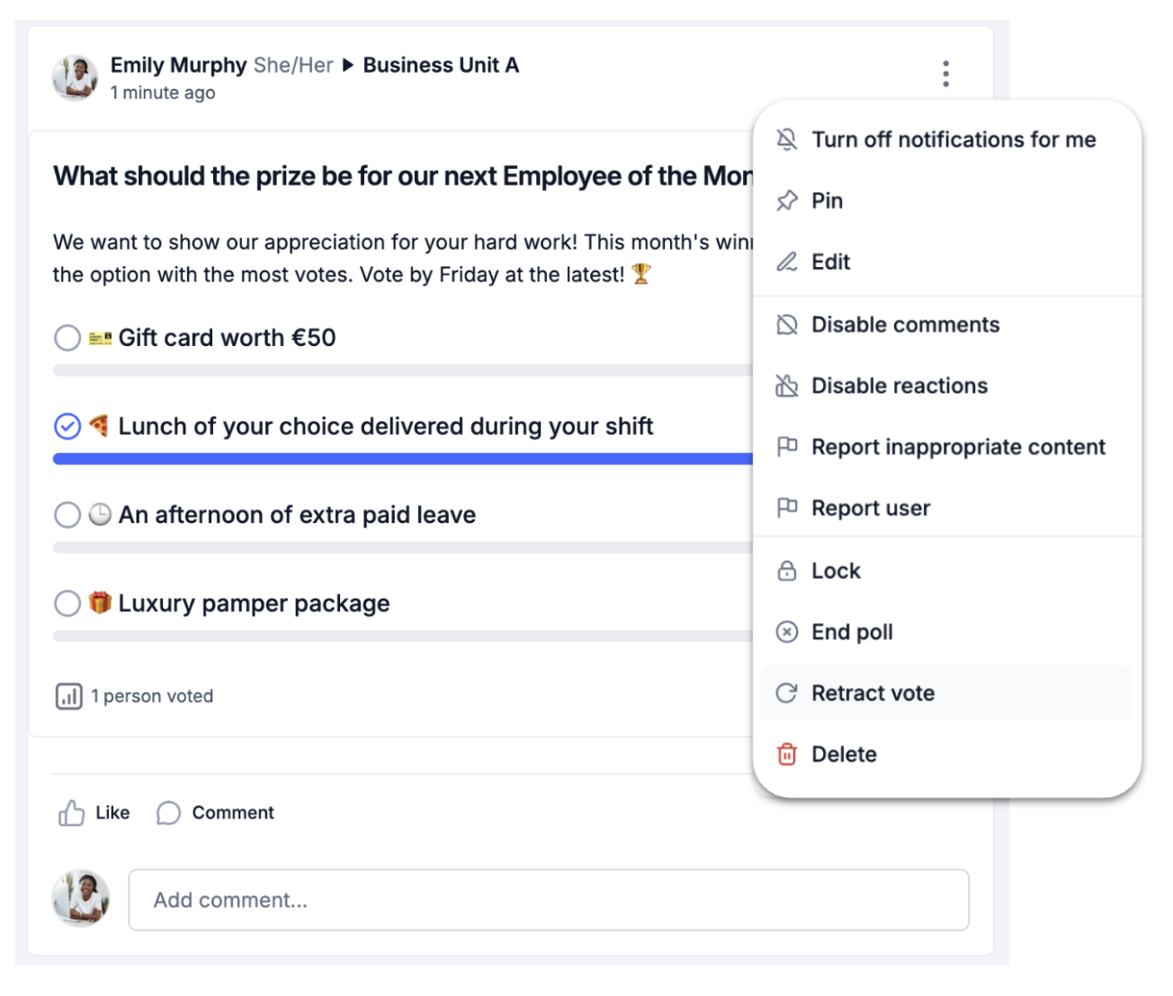The image size is (1173, 996).
Task: Click the pin icon in menu
Action: [x=787, y=200]
